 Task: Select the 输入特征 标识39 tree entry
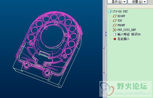pos(129,34)
